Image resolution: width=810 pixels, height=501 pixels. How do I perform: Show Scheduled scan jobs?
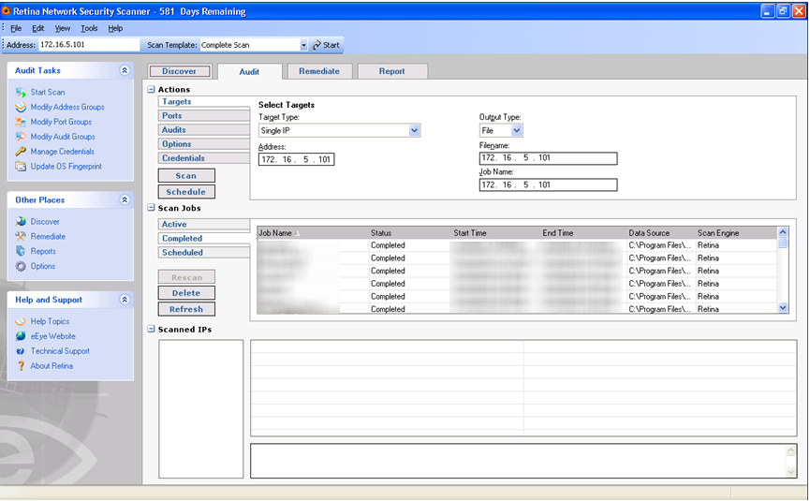[x=204, y=253]
